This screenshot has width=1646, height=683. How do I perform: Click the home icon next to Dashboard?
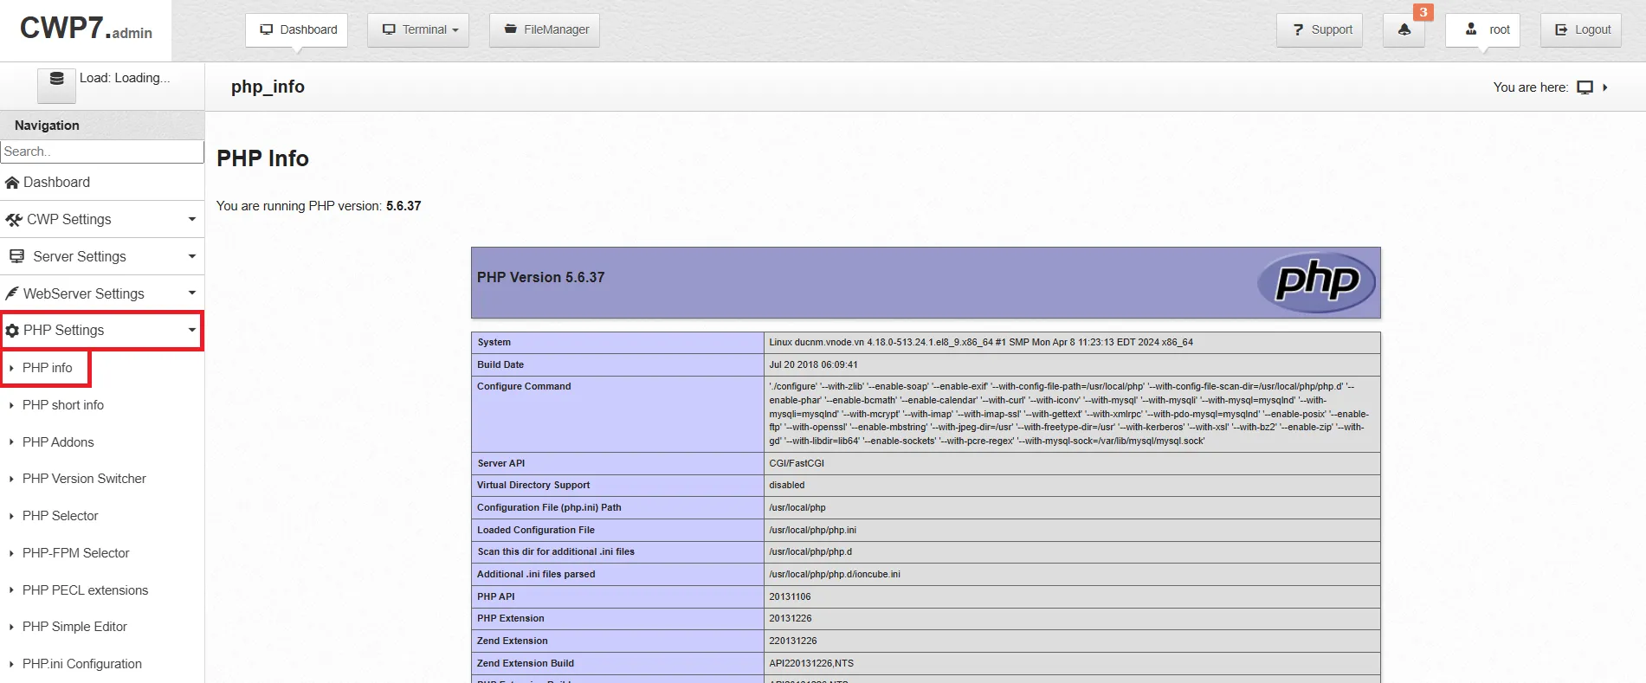(x=12, y=183)
